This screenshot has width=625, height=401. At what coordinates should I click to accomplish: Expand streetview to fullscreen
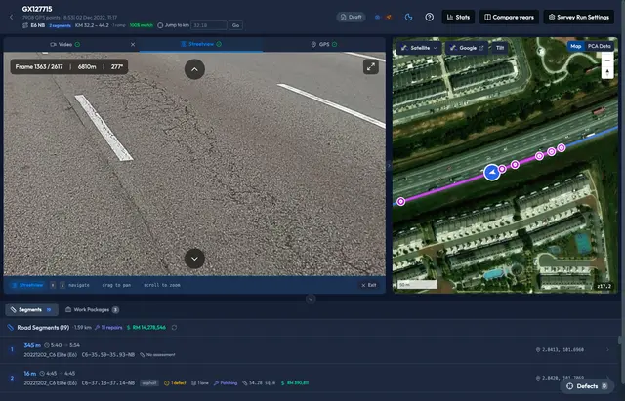pos(371,67)
